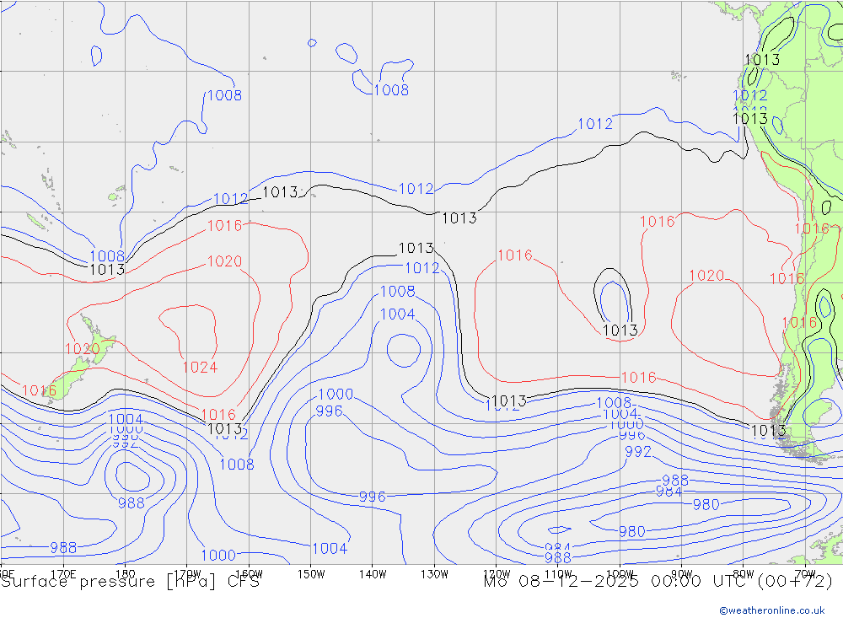Click the 1020 label over New Zealand

coord(83,348)
